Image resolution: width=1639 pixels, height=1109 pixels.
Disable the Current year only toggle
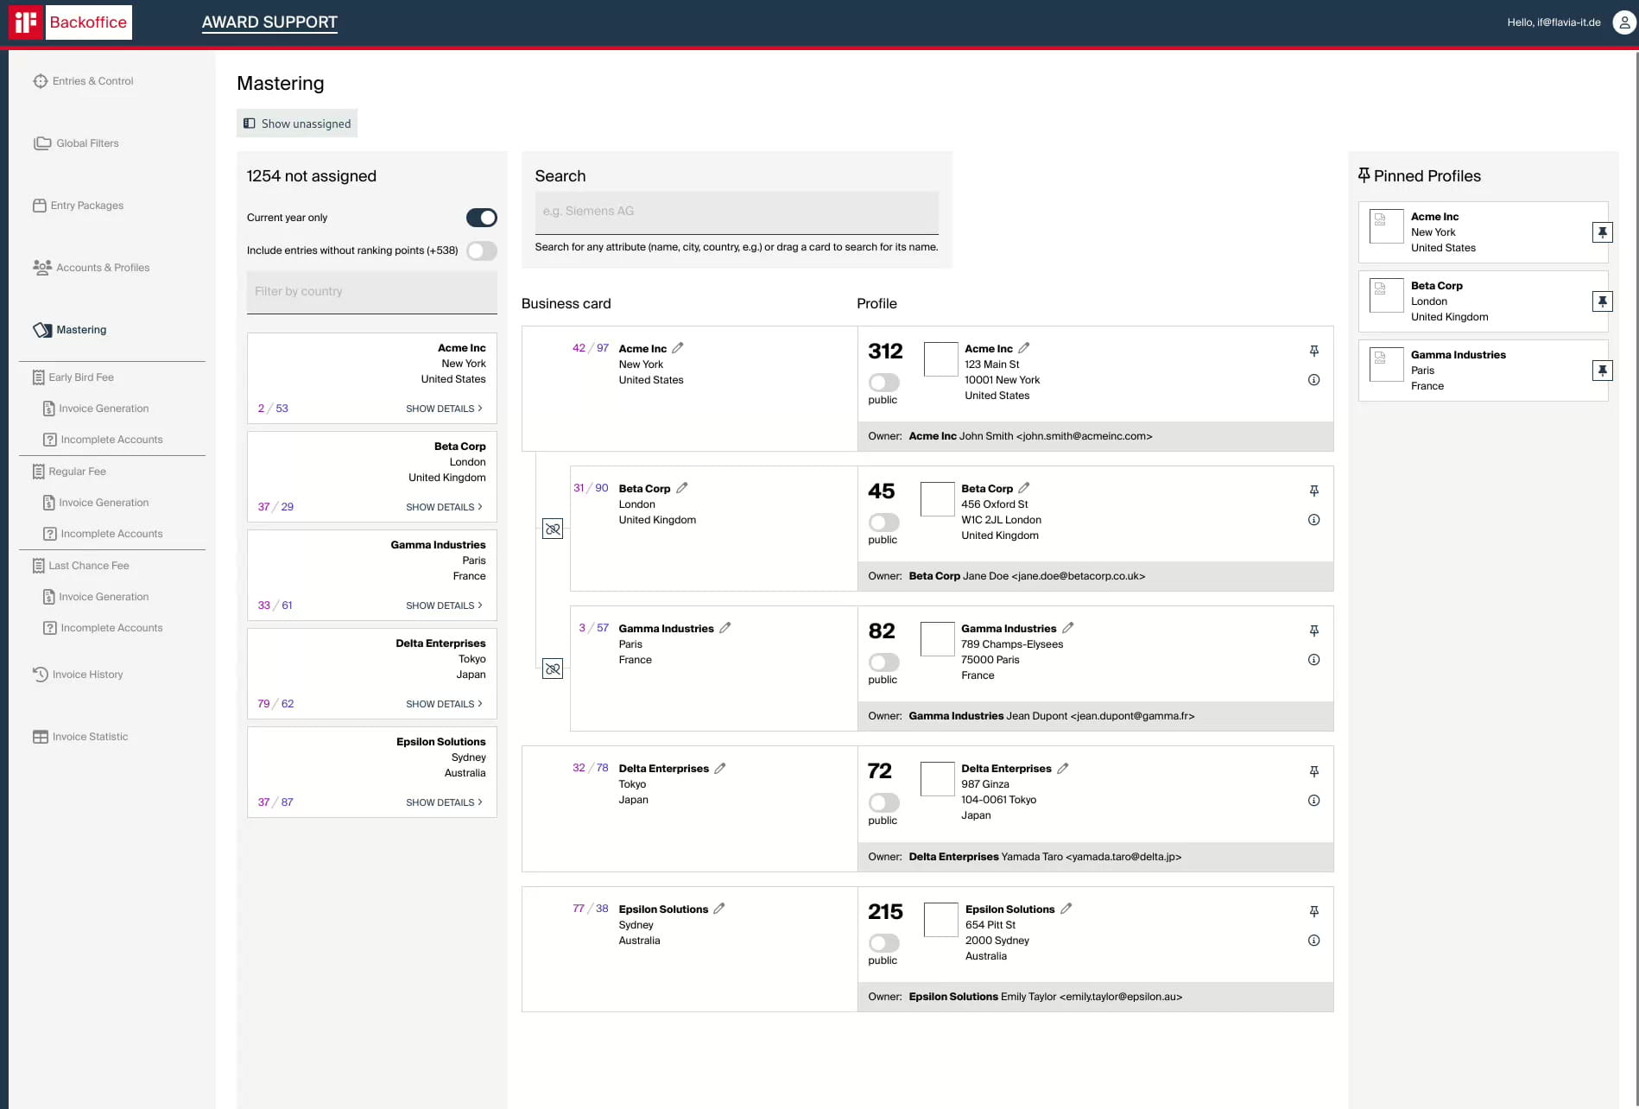pos(482,217)
